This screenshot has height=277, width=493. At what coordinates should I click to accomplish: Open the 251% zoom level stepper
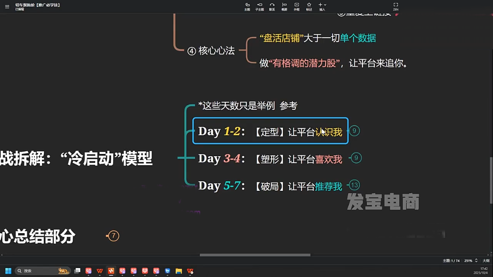[476, 261]
